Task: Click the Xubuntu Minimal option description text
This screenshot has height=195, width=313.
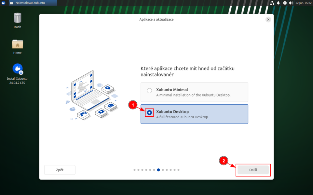Action: [x=193, y=95]
